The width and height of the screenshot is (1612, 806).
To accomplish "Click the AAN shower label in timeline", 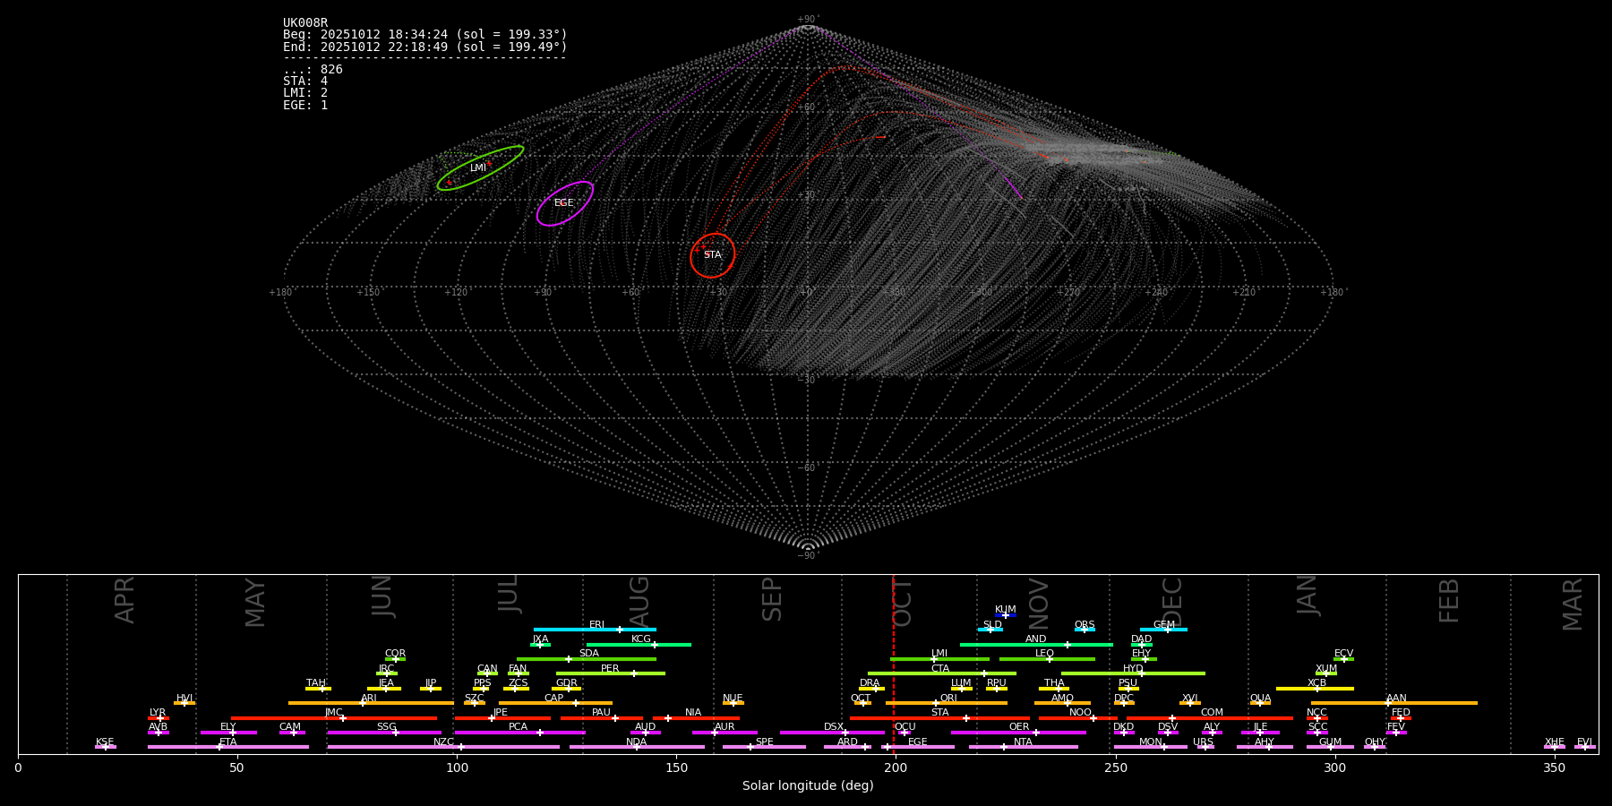I will point(1397,699).
